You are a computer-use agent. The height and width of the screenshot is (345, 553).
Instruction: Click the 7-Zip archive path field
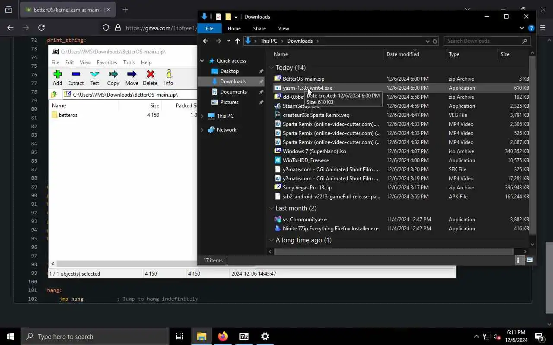pyautogui.click(x=130, y=94)
